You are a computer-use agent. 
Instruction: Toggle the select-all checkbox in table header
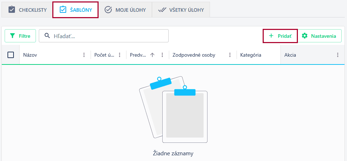[x=11, y=55]
